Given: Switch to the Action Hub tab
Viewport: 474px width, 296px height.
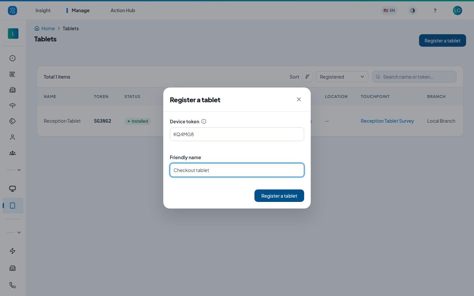Looking at the screenshot, I should pyautogui.click(x=123, y=11).
